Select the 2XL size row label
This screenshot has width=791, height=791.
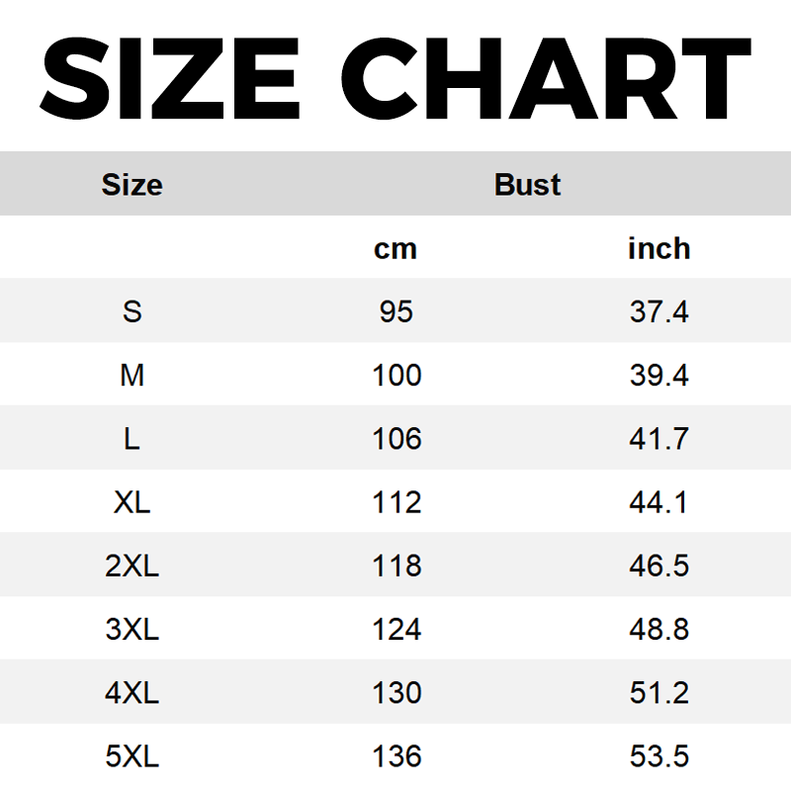(132, 566)
